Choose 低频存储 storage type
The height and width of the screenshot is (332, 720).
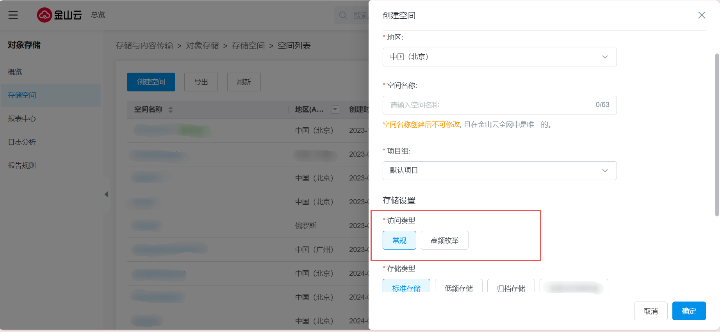tap(458, 287)
